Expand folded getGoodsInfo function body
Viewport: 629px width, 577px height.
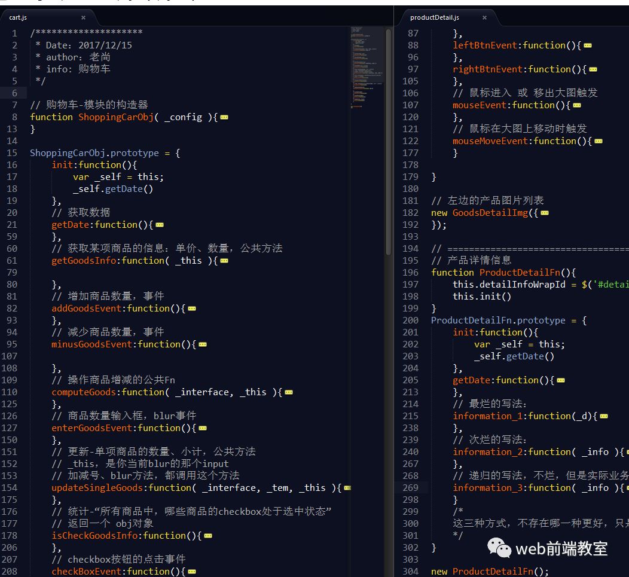coord(224,261)
